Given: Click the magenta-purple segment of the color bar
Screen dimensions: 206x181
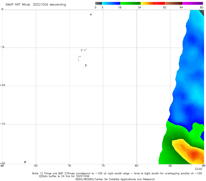Looking at the screenshot, I should click(x=193, y=3).
